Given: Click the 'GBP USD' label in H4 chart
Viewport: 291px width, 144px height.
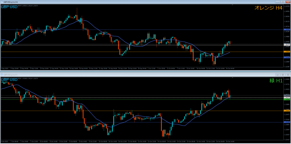Looking at the screenshot, I should point(9,7).
